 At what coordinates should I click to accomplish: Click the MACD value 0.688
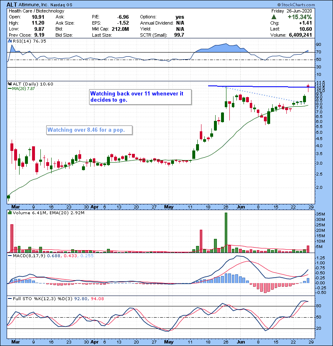[x=54, y=256]
